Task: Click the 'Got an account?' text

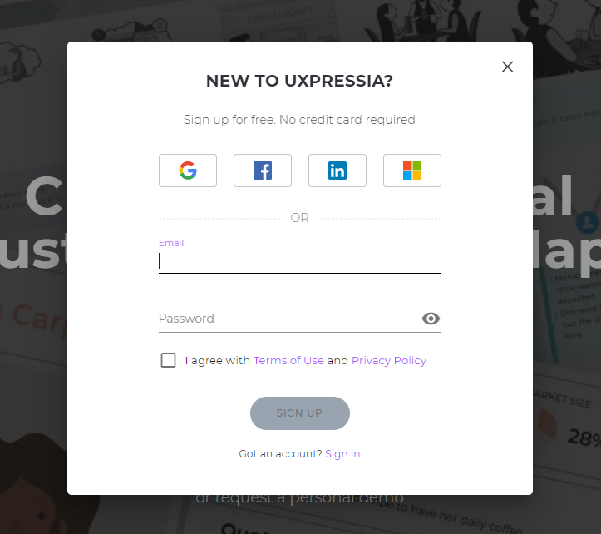Action: click(281, 454)
